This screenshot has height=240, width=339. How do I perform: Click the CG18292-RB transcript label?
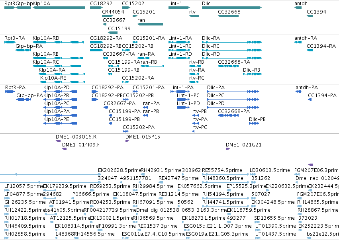point(106,46)
